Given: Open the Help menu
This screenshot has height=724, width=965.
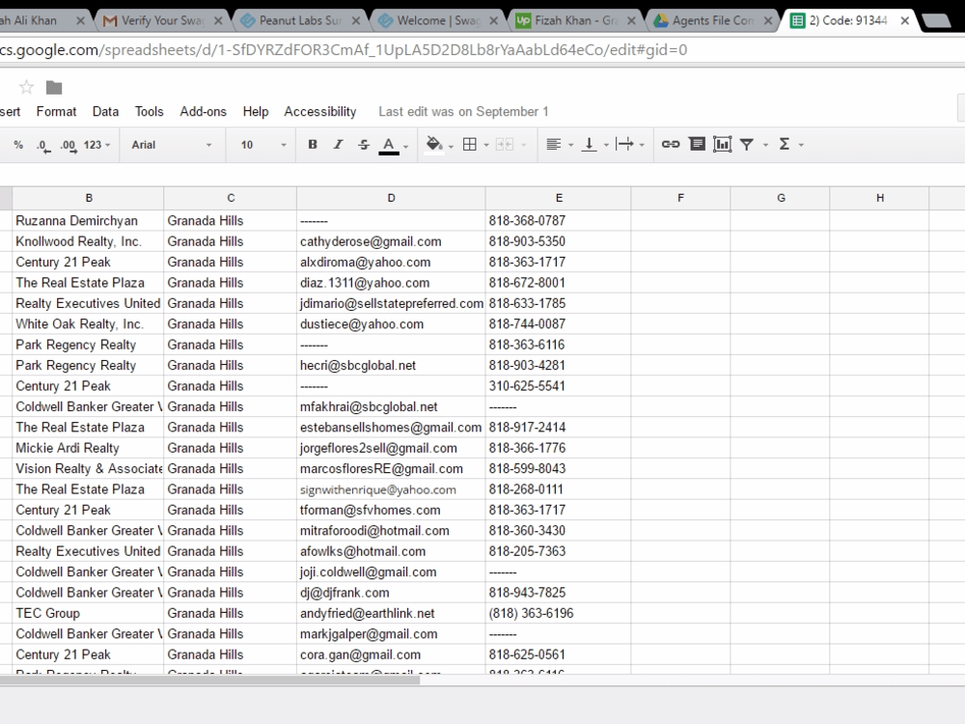Looking at the screenshot, I should (256, 111).
